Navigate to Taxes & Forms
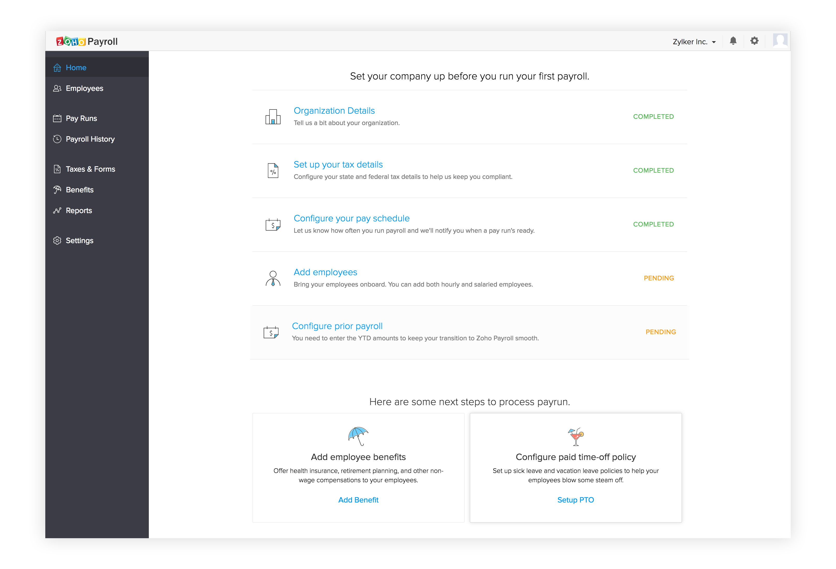Image resolution: width=836 pixels, height=569 pixels. pyautogui.click(x=90, y=169)
